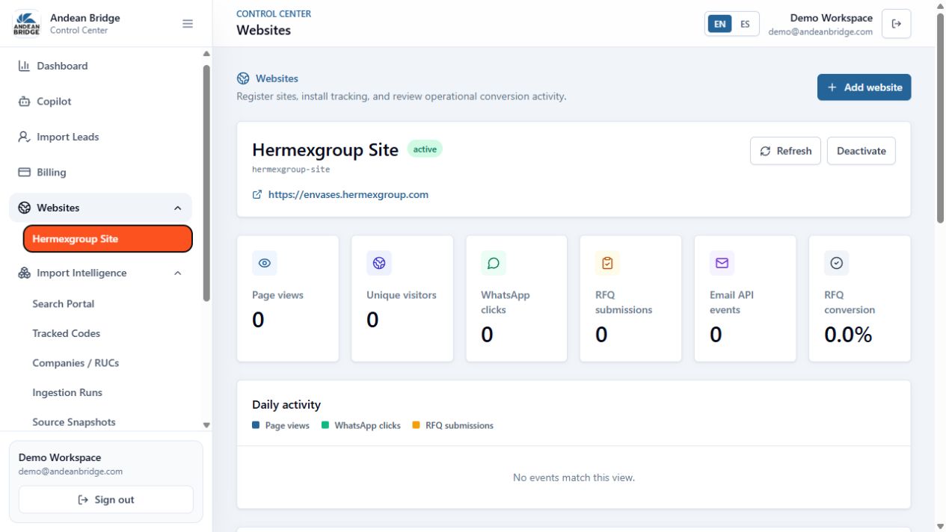
Task: Open Search Portal
Action: (x=63, y=304)
